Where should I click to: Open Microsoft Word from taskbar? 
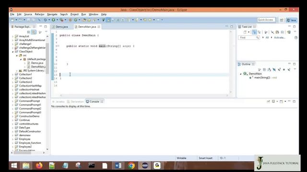pos(118,166)
